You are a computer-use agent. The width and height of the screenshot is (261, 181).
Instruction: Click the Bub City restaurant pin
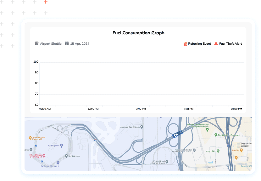(x=242, y=150)
